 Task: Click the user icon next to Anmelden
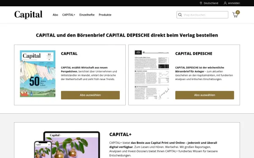(x=225, y=3)
